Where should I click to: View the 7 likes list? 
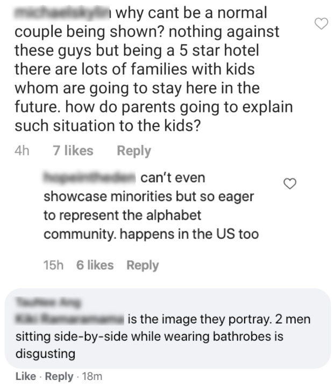click(x=73, y=150)
